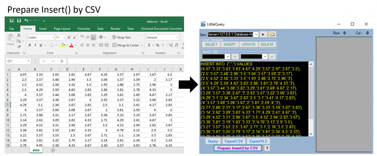The width and height of the screenshot is (377, 156).
Task: Open the Font Color dropdown arrow
Action: pos(75,45)
